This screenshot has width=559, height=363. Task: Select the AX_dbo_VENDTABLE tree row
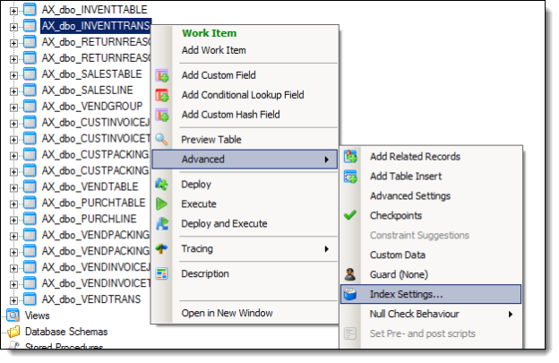tap(90, 186)
